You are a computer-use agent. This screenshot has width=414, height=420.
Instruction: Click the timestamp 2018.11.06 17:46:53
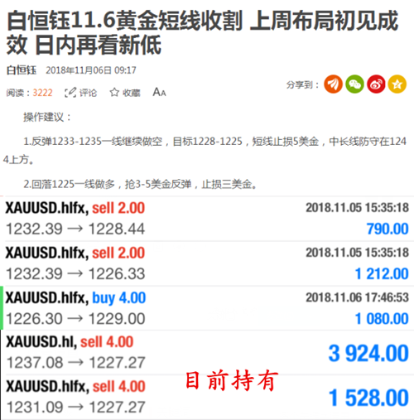pos(357,297)
